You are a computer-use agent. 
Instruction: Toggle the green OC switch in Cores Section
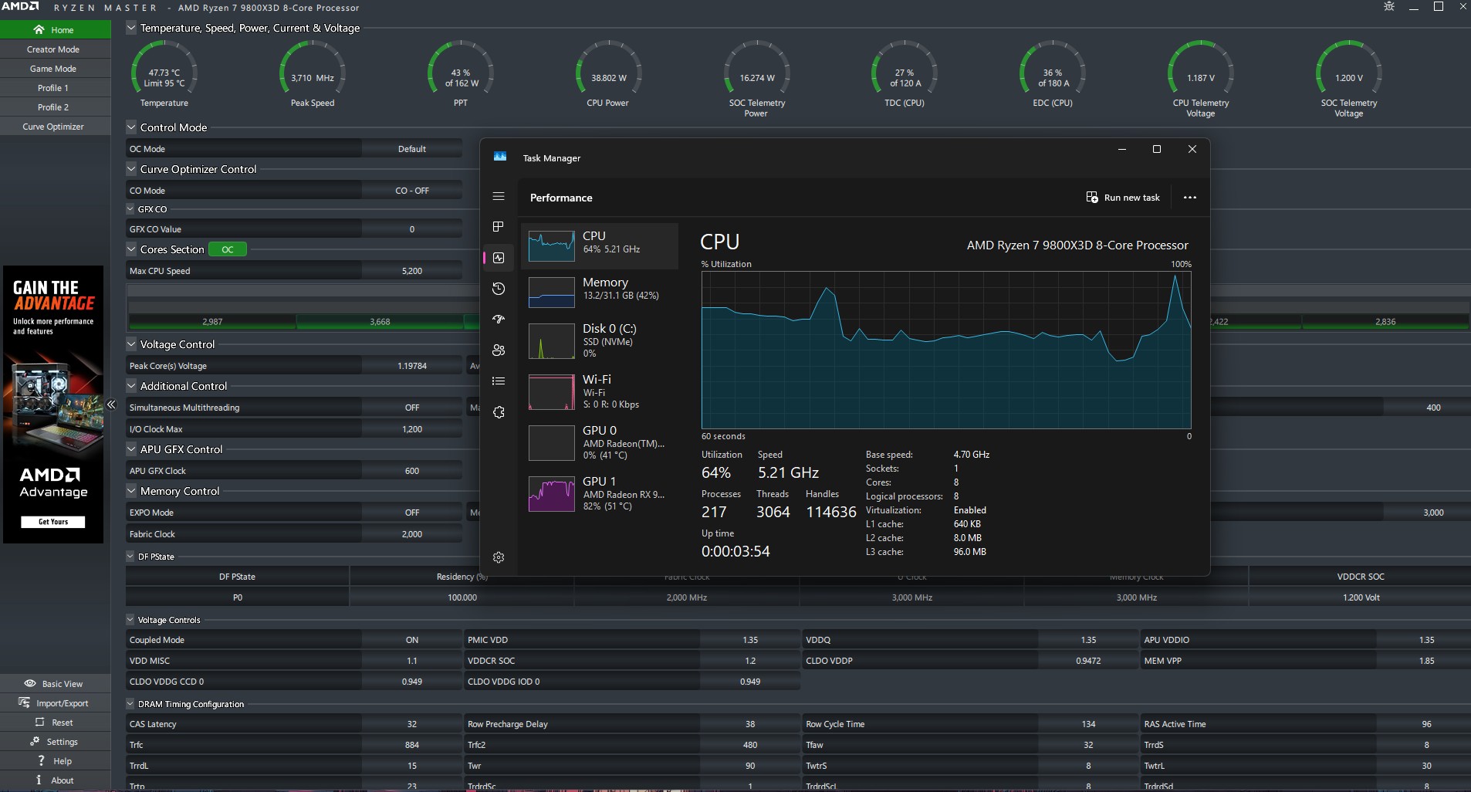[x=228, y=249]
